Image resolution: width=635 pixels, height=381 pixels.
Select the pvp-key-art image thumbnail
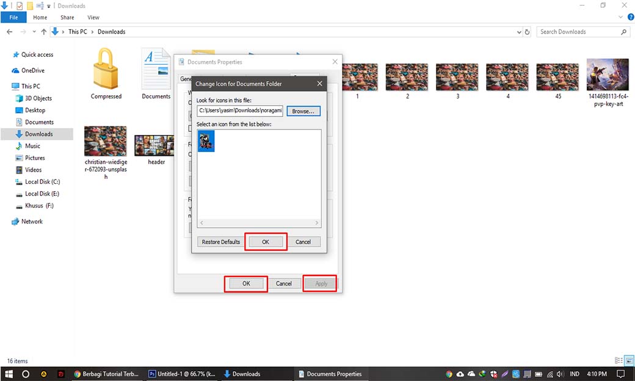tap(608, 74)
